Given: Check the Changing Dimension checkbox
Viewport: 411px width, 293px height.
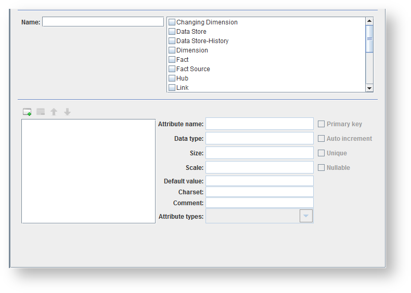Looking at the screenshot, I should coord(172,22).
